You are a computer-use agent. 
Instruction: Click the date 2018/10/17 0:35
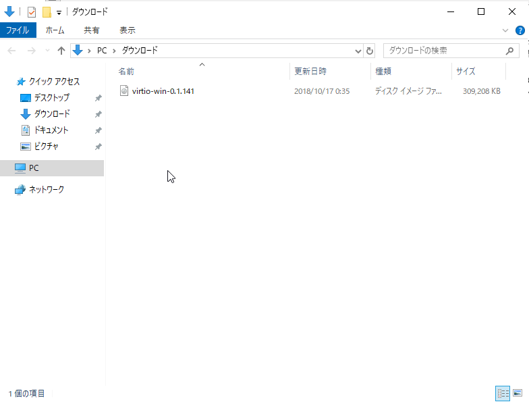[322, 91]
